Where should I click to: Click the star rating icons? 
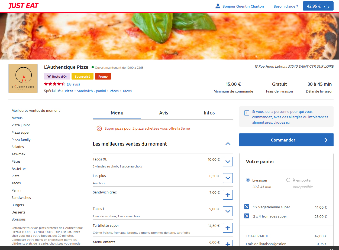click(54, 84)
